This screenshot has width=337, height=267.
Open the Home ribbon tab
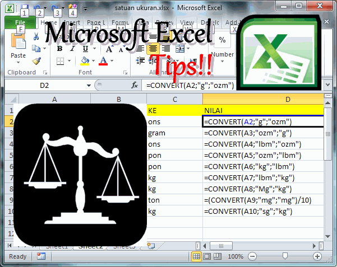click(x=49, y=22)
